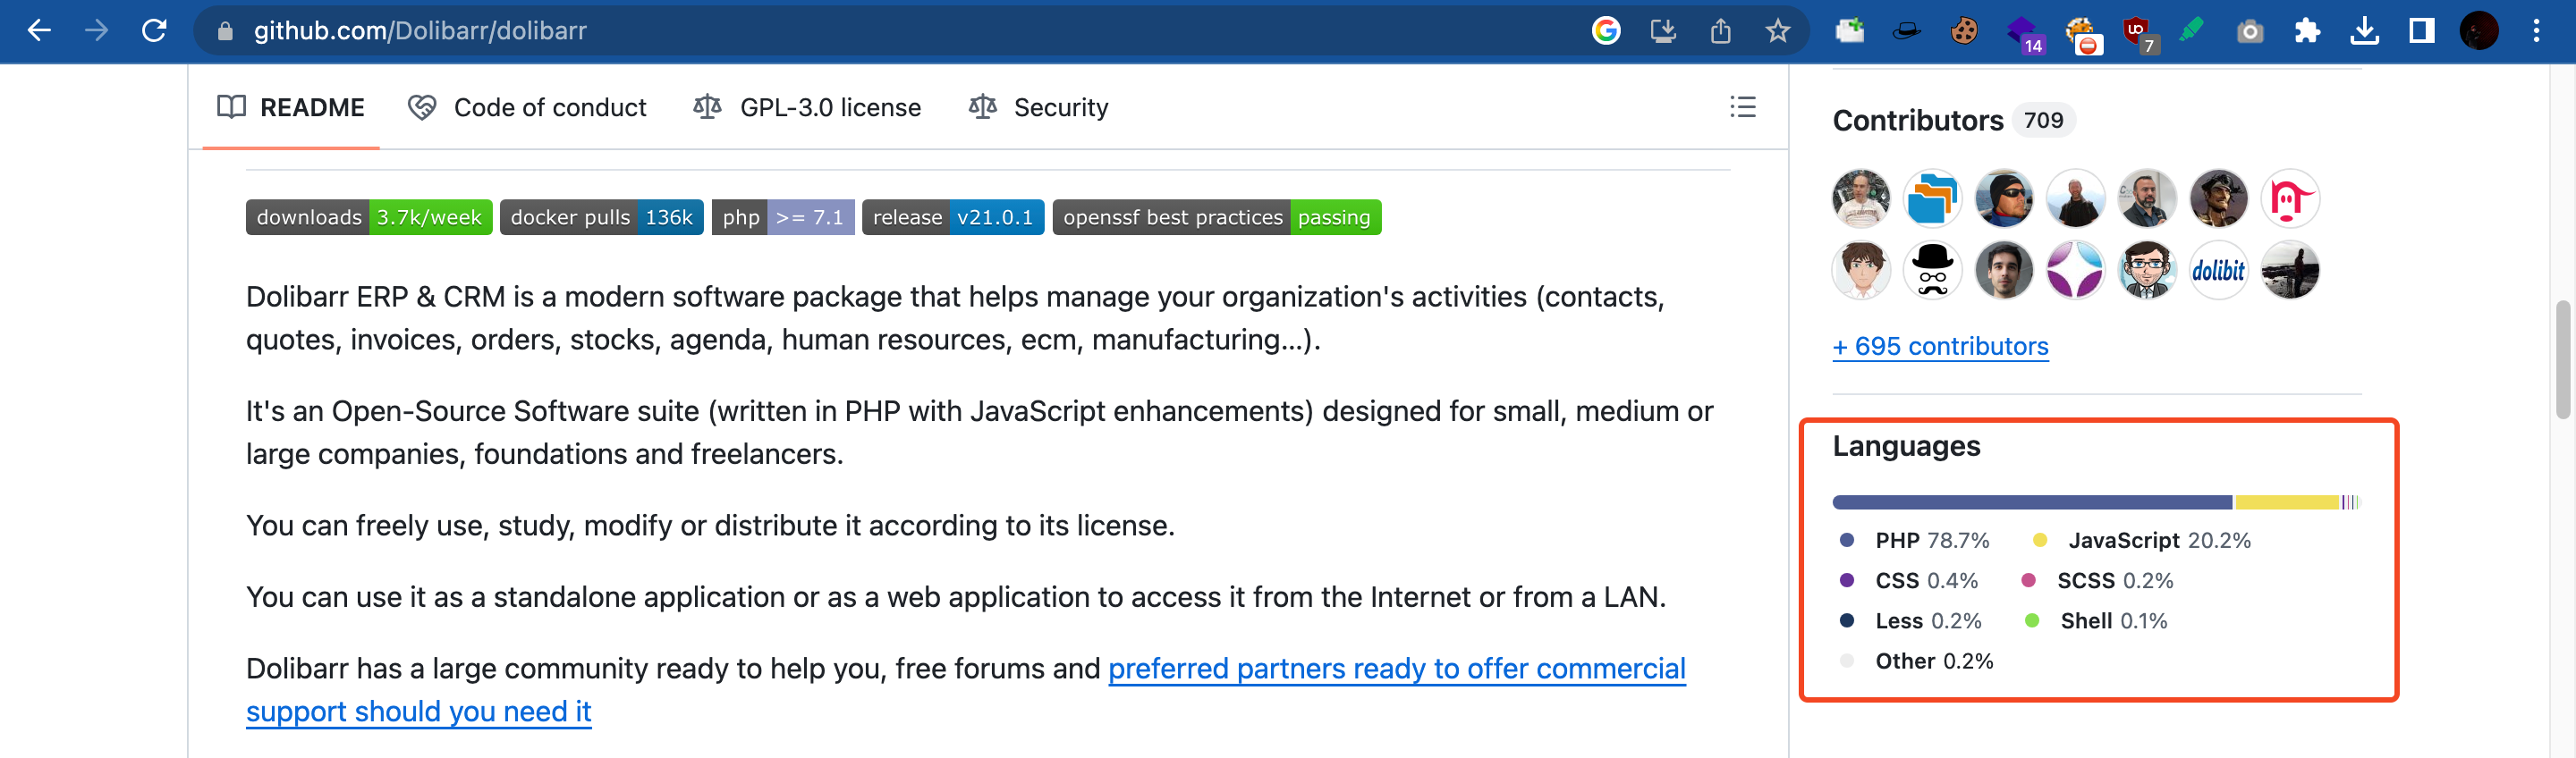Open the Chrome profile avatar

(2479, 31)
